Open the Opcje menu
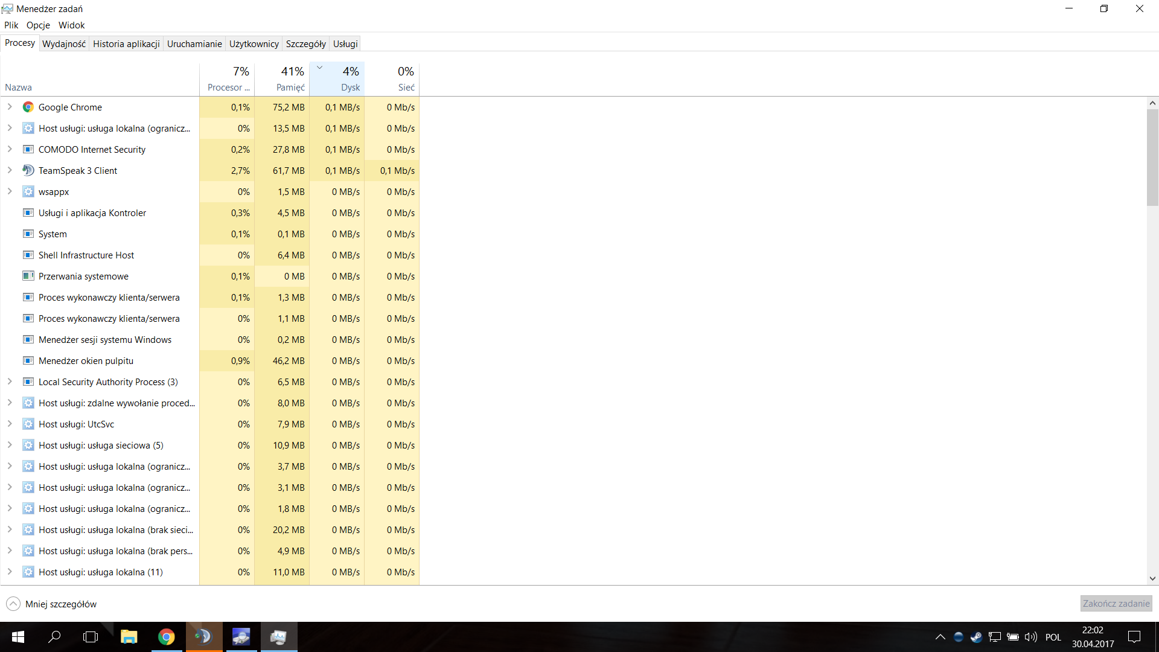The image size is (1159, 652). [38, 25]
